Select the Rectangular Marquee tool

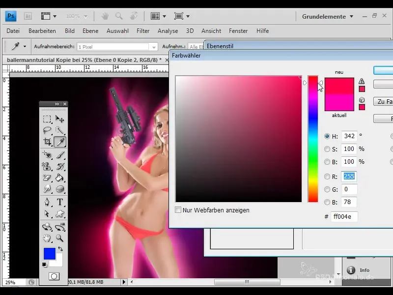pos(47,118)
